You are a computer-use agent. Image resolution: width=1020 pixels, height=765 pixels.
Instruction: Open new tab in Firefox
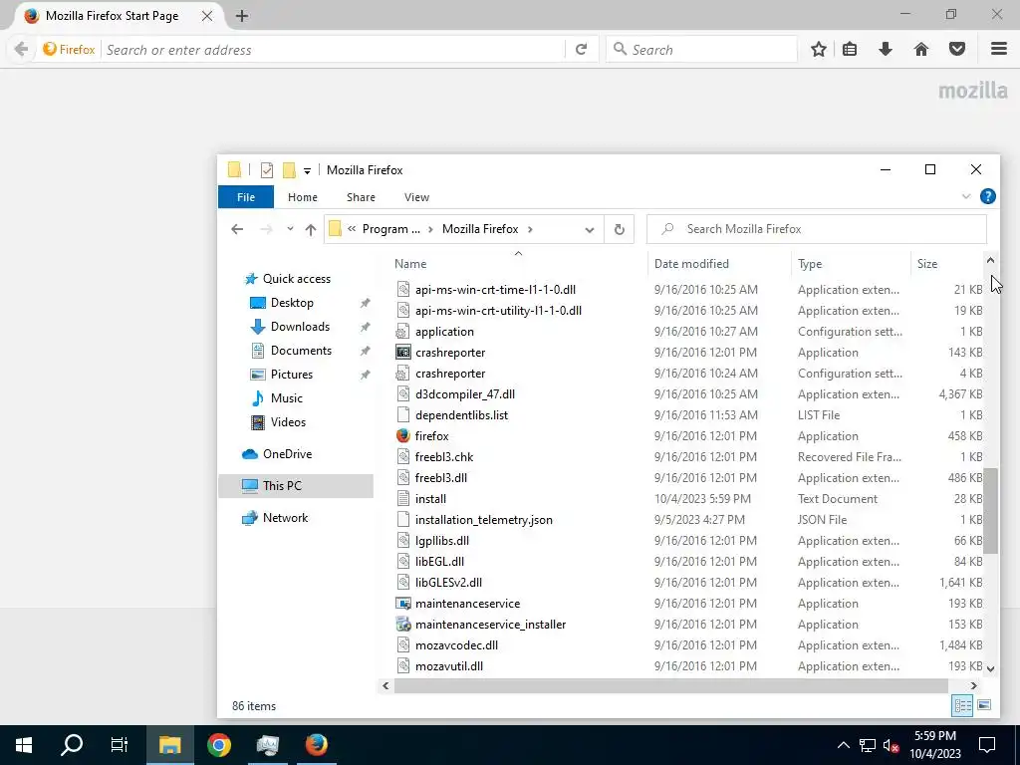242,16
